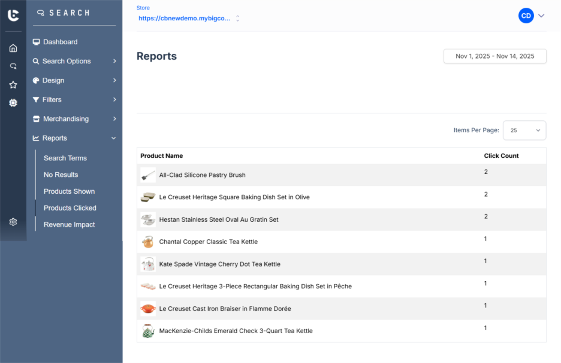This screenshot has height=363, width=561.
Task: Open the star icon in left rail
Action: [x=13, y=85]
